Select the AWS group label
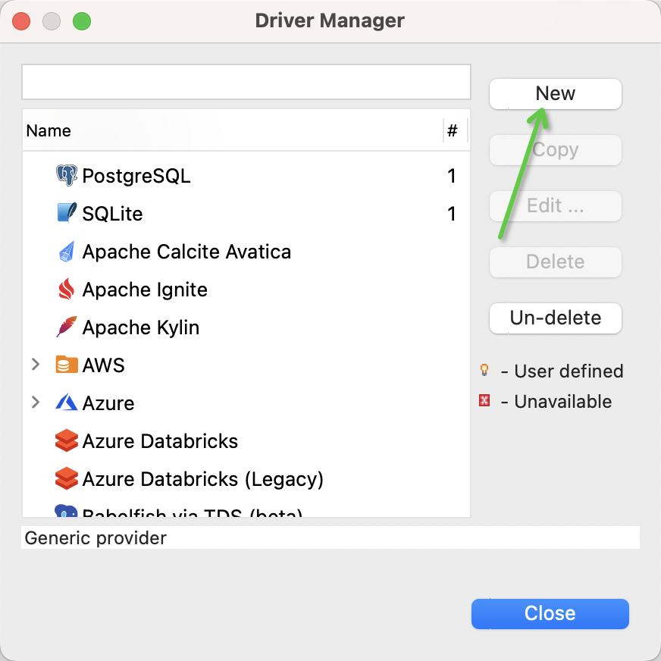 103,365
